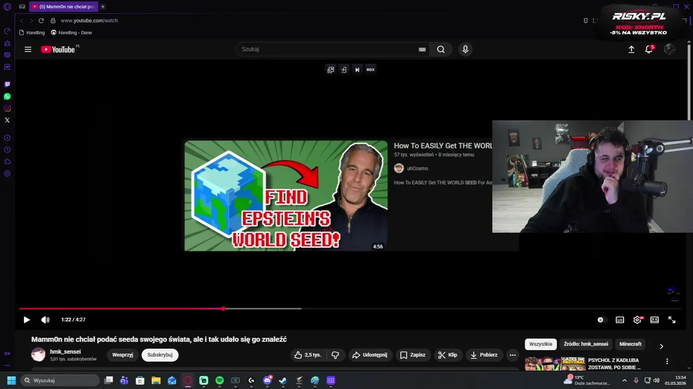Select the Źródło: hmk_sensei chip
Viewport: 693px width, 389px height.
tap(586, 344)
